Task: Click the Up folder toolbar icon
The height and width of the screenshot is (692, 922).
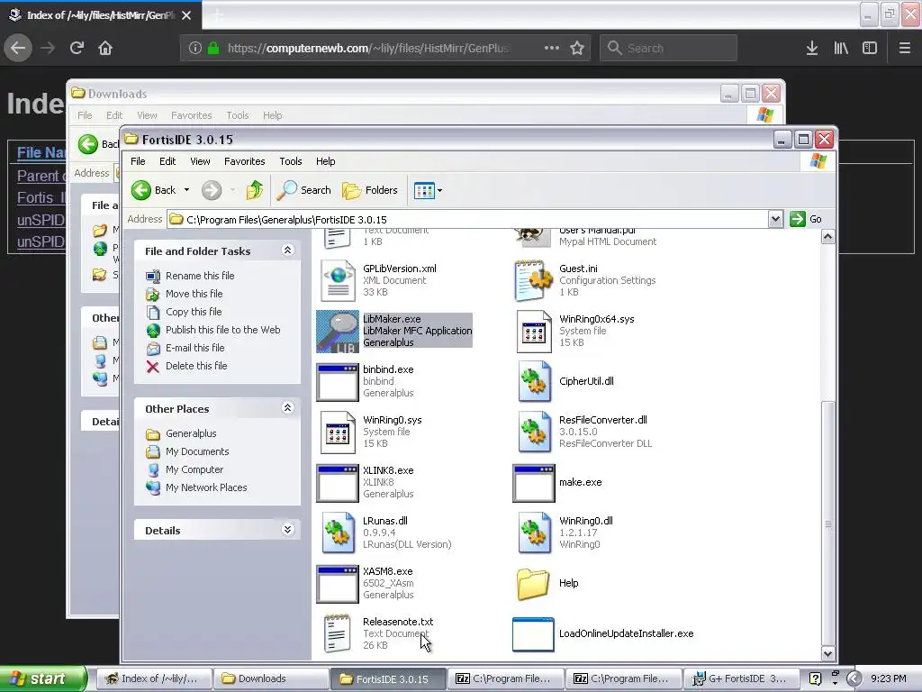Action: (255, 190)
